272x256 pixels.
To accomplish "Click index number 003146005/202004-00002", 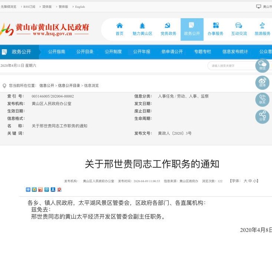I will pyautogui.click(x=53, y=96).
